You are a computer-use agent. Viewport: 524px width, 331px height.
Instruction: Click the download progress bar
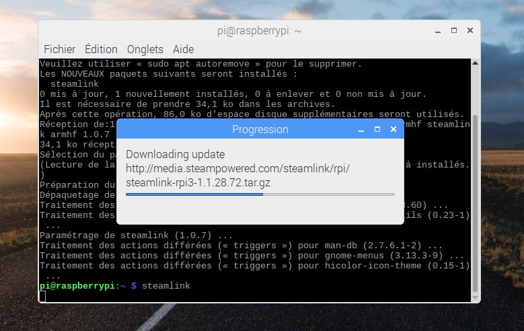pos(260,194)
